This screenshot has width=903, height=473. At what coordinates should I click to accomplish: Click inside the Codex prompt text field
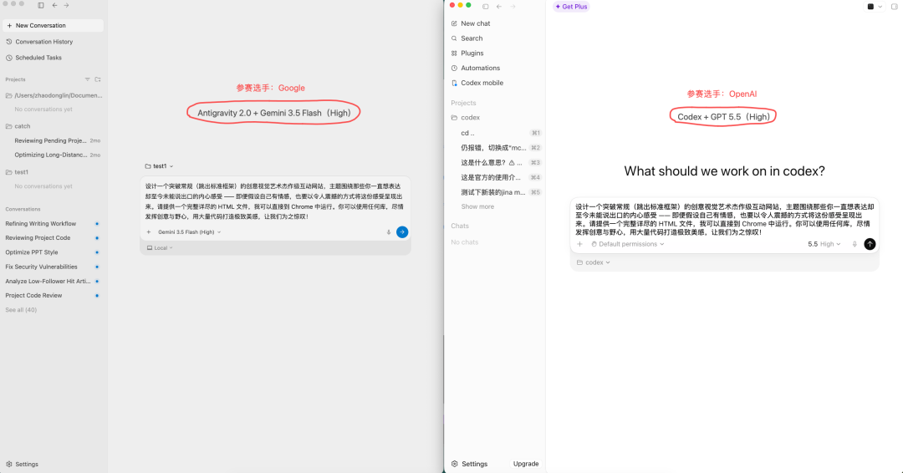(724, 219)
